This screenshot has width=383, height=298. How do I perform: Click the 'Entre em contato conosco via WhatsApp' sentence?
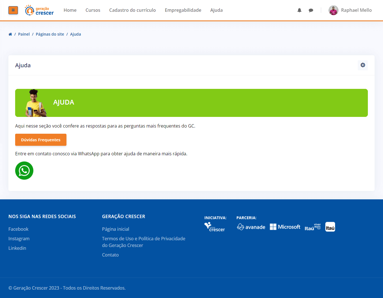(101, 154)
